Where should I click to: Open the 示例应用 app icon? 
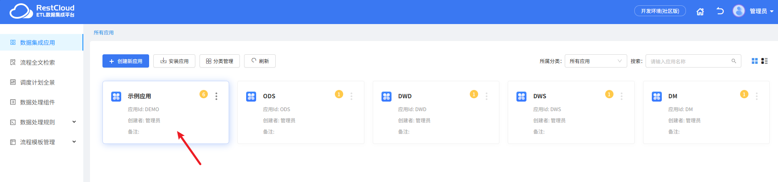[116, 97]
